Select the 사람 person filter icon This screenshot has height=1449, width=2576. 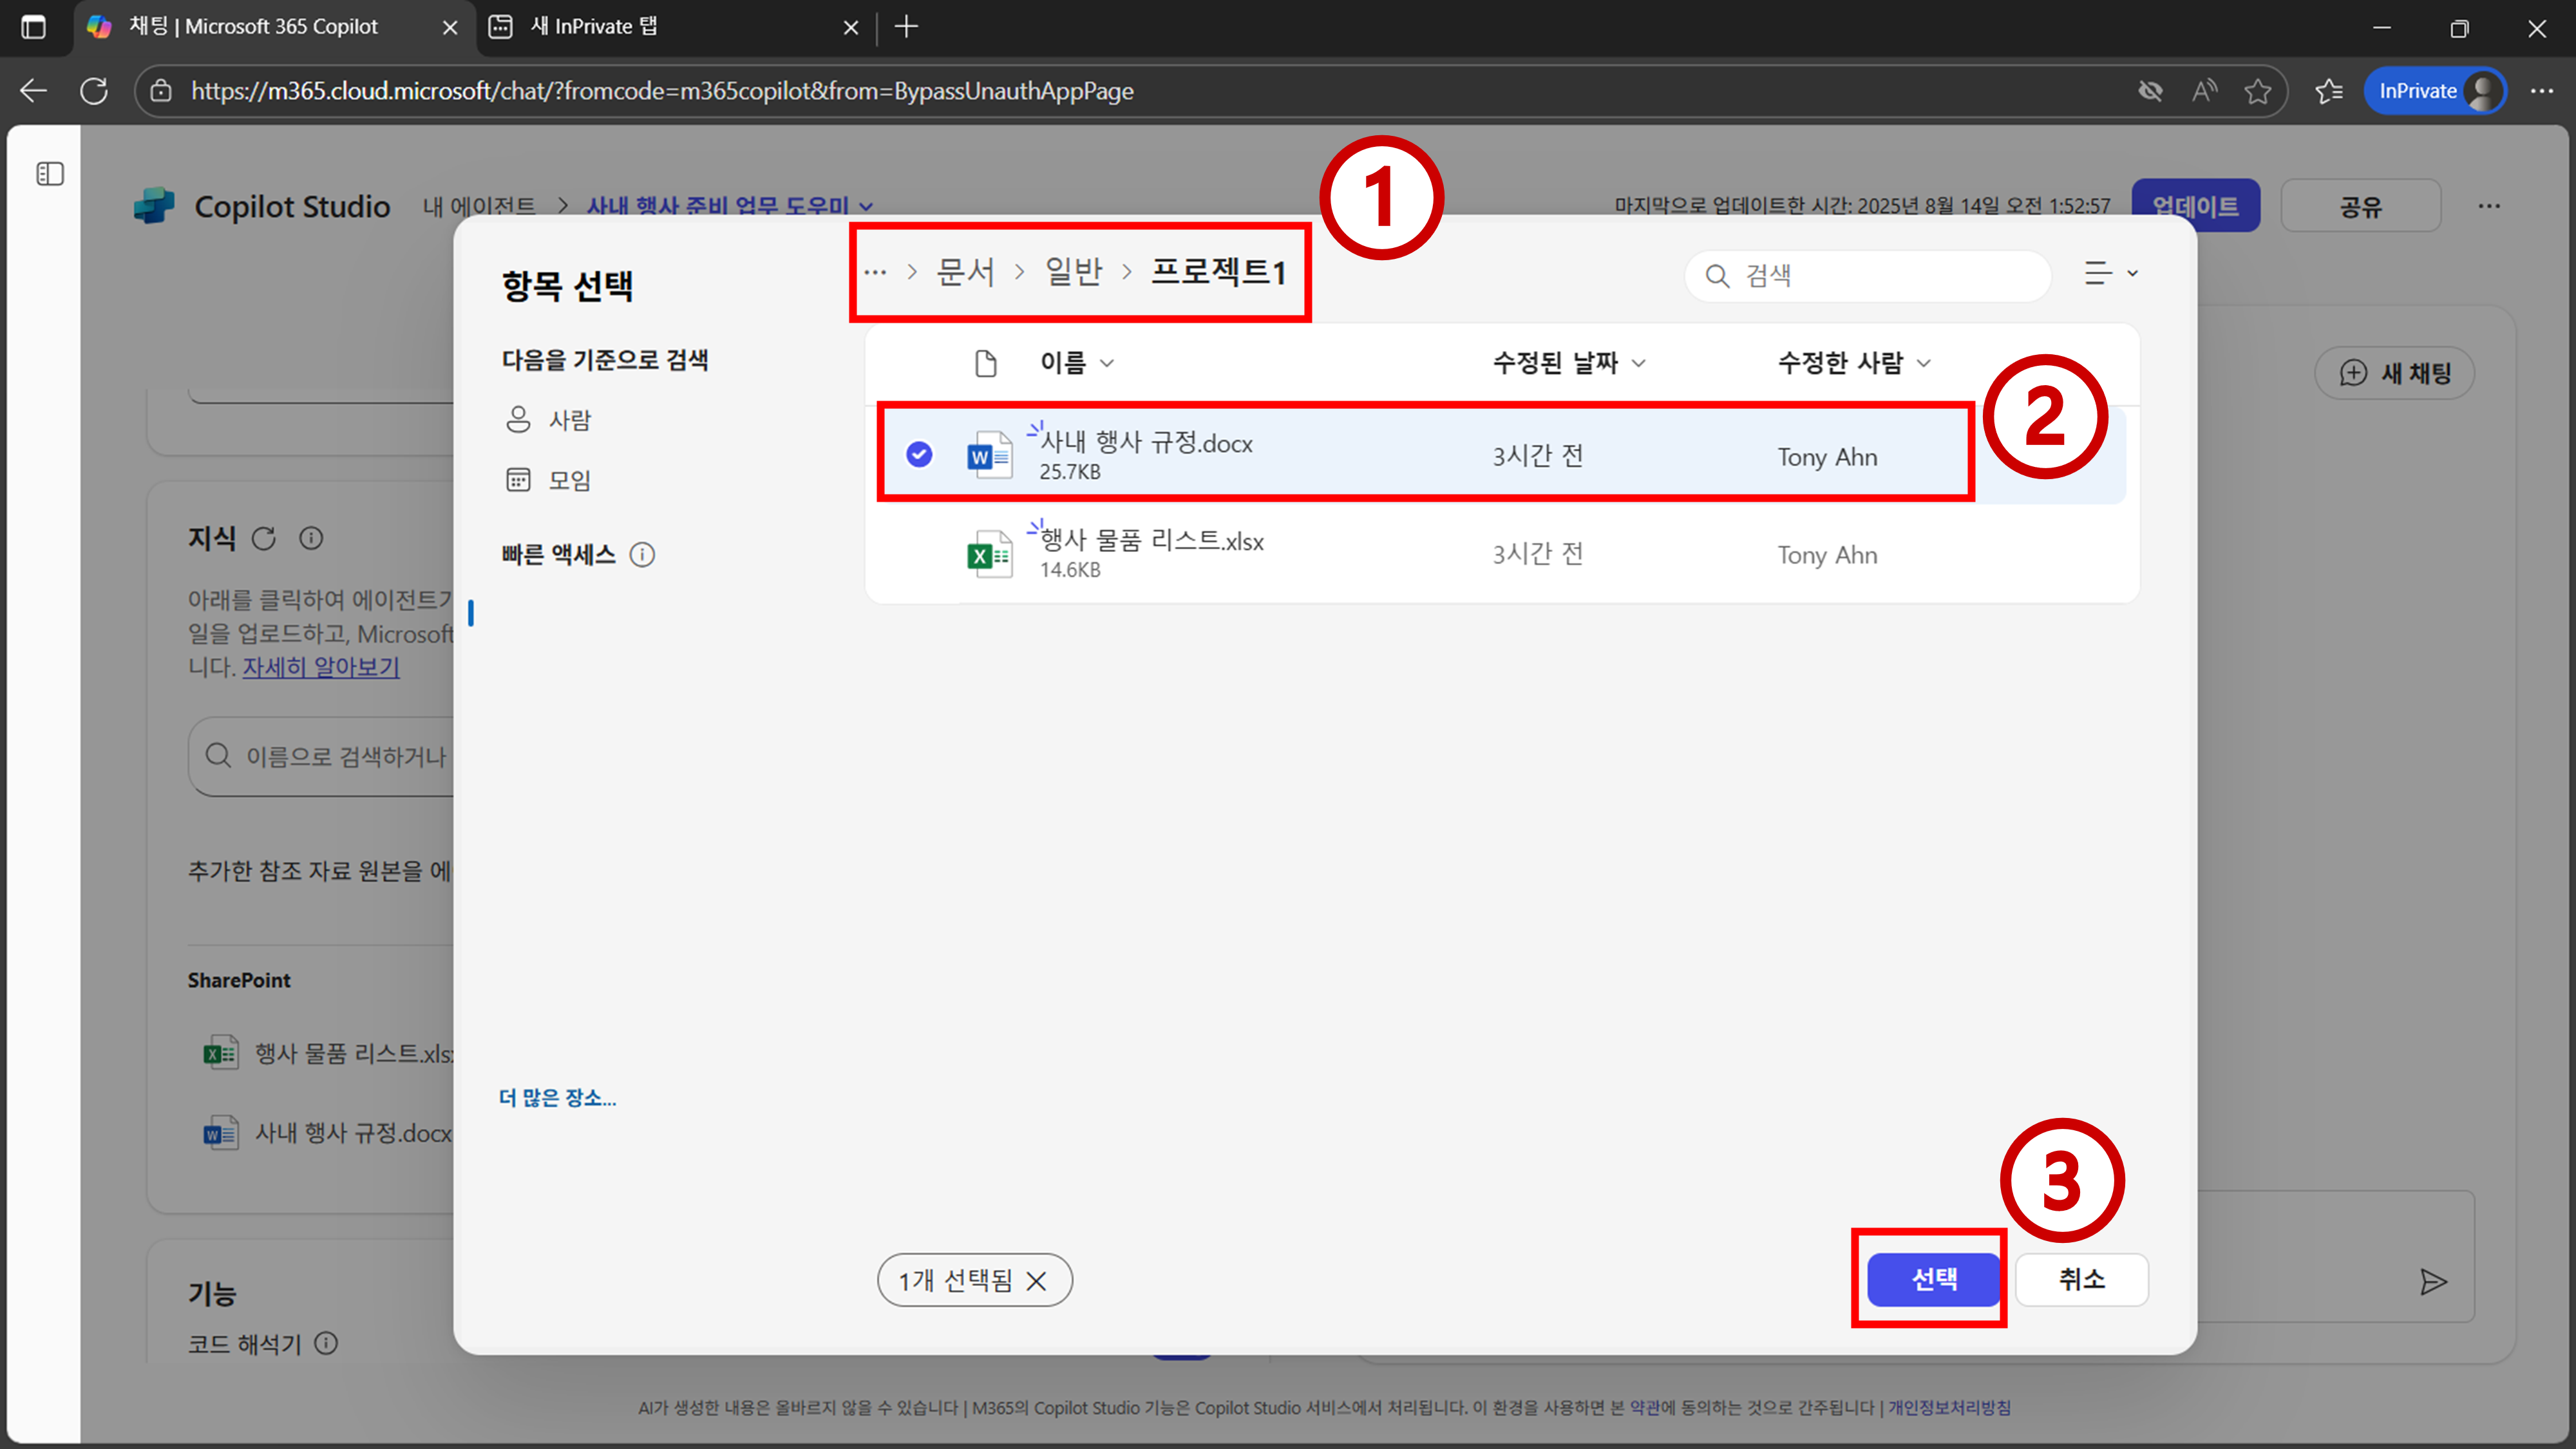518,419
